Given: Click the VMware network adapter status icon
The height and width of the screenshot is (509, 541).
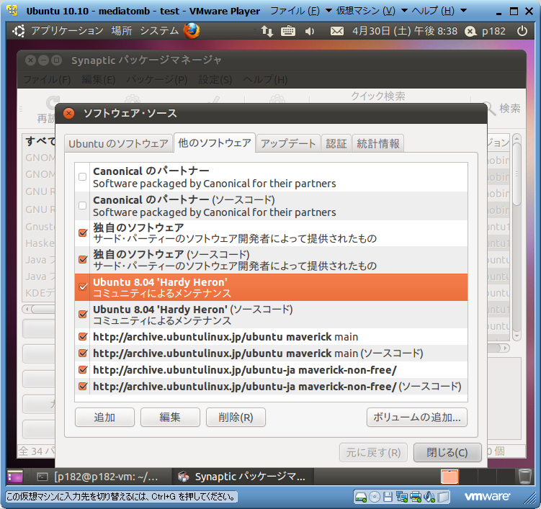Looking at the screenshot, I should [x=402, y=497].
